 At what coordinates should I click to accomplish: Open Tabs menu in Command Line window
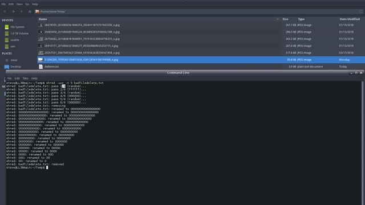25,79
